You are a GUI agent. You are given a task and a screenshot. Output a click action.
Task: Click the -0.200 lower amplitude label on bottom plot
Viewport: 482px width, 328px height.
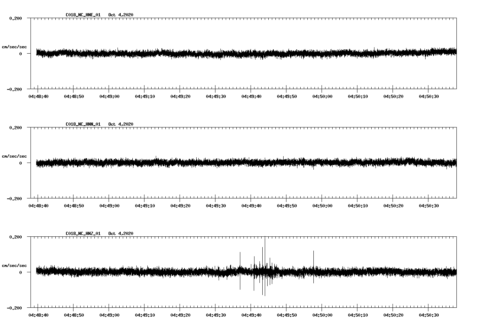coord(15,308)
